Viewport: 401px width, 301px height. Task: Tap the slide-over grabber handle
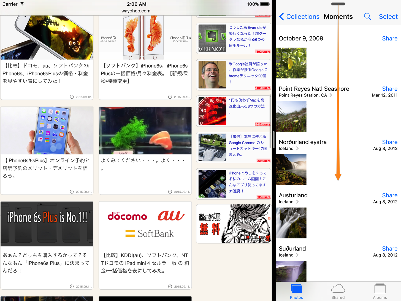(338, 4)
